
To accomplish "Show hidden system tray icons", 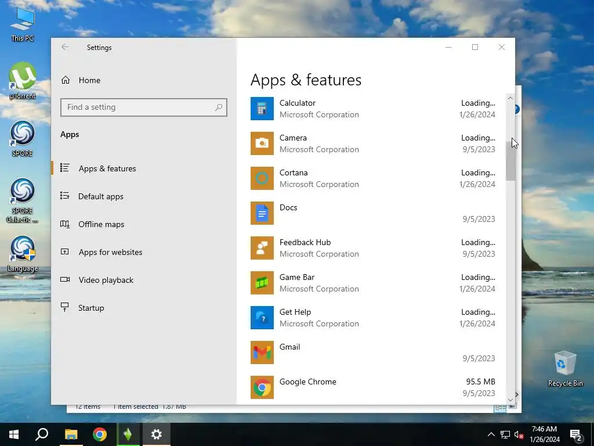I will (491, 434).
